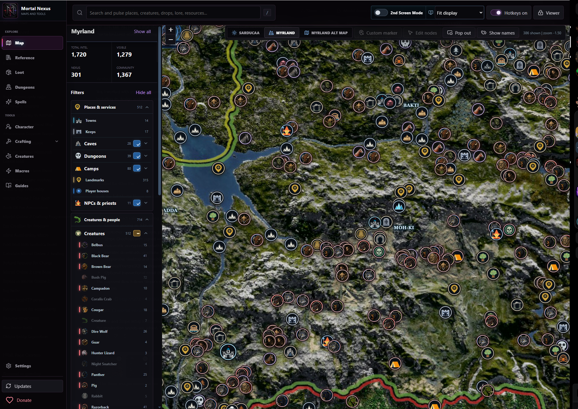
Task: Click the Donate heart link
Action: click(x=19, y=400)
